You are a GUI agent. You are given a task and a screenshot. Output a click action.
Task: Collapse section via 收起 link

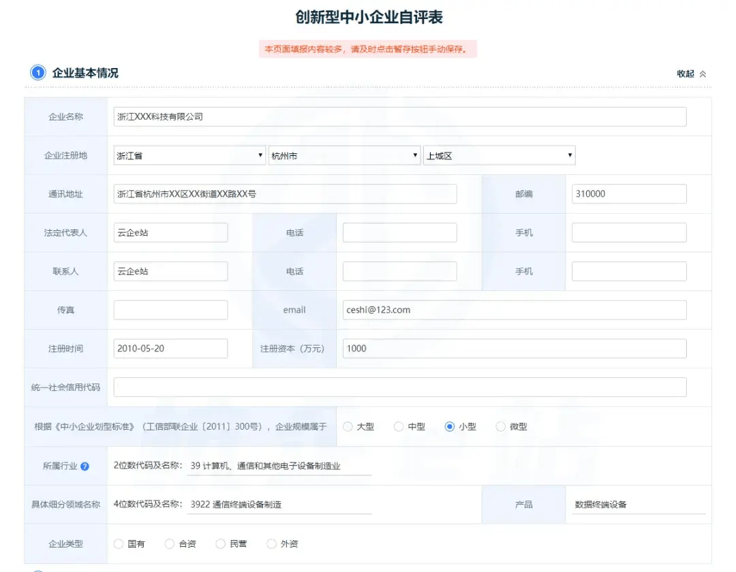[x=686, y=74]
